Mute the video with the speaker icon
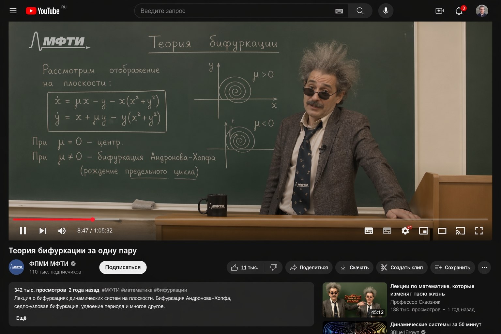Screen dimensions: 501x334 click(x=62, y=231)
